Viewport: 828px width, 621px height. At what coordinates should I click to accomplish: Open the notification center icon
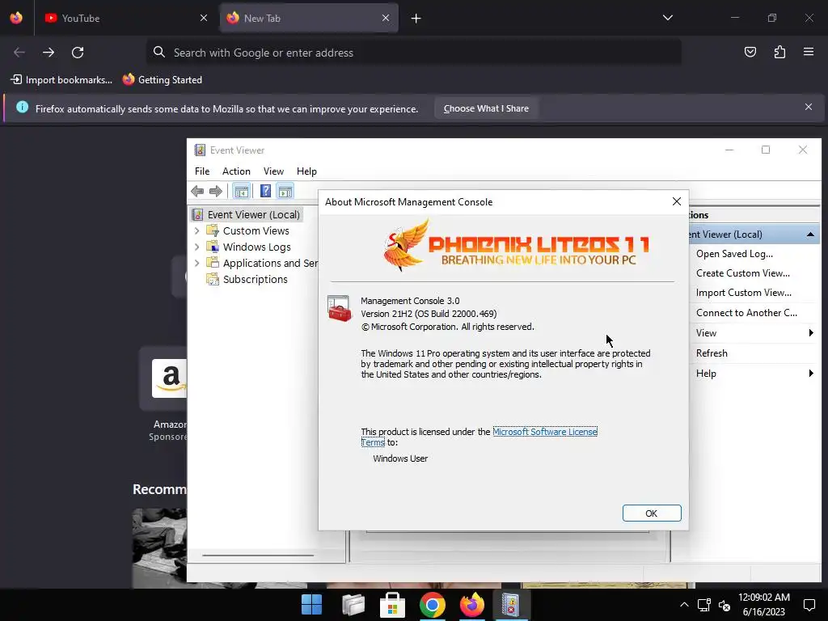coord(809,605)
